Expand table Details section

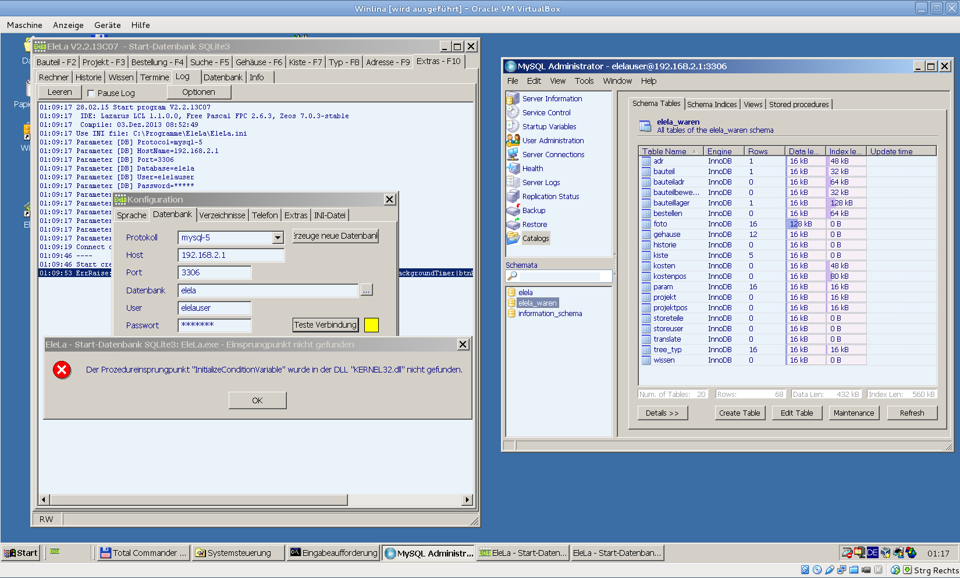click(x=662, y=413)
